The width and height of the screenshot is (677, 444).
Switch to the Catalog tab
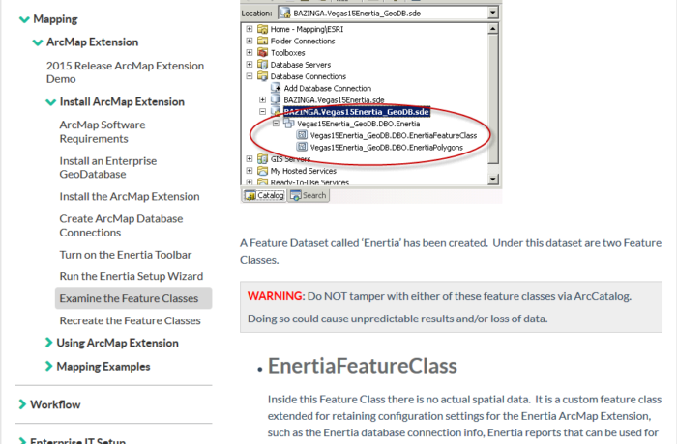point(264,195)
